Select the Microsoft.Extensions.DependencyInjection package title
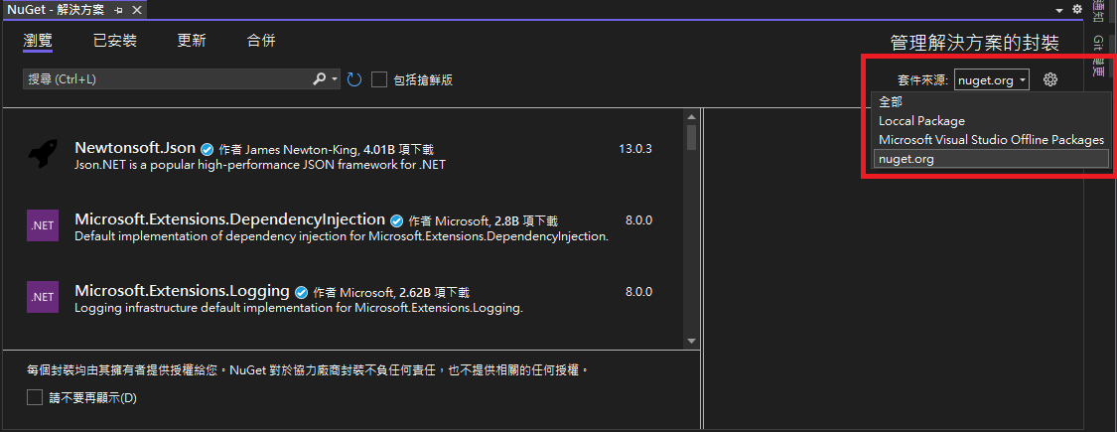 click(x=229, y=218)
